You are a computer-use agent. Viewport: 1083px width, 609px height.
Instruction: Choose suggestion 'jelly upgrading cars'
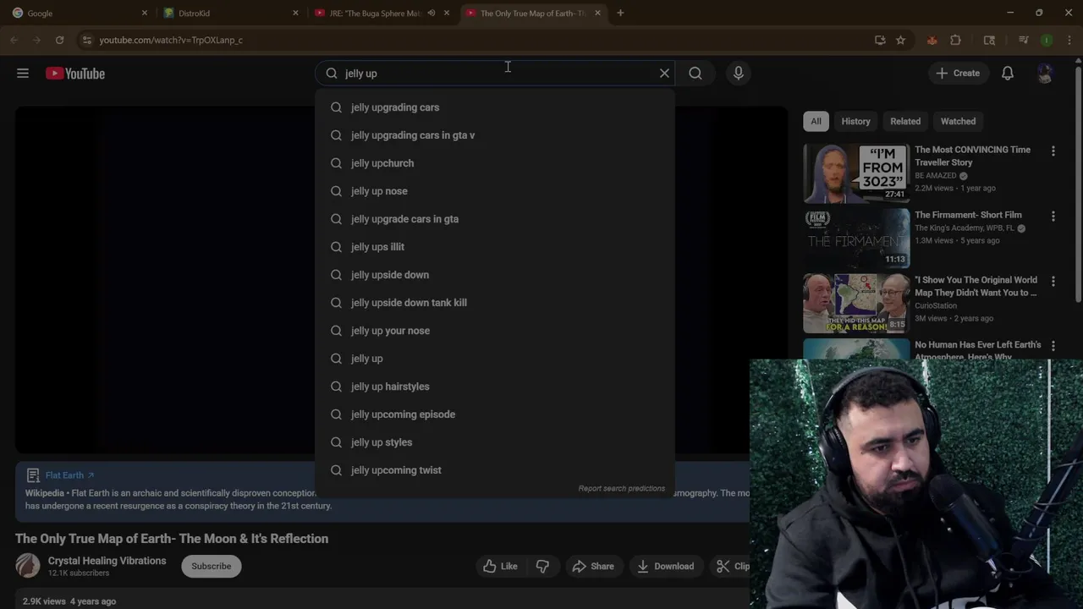pos(495,107)
